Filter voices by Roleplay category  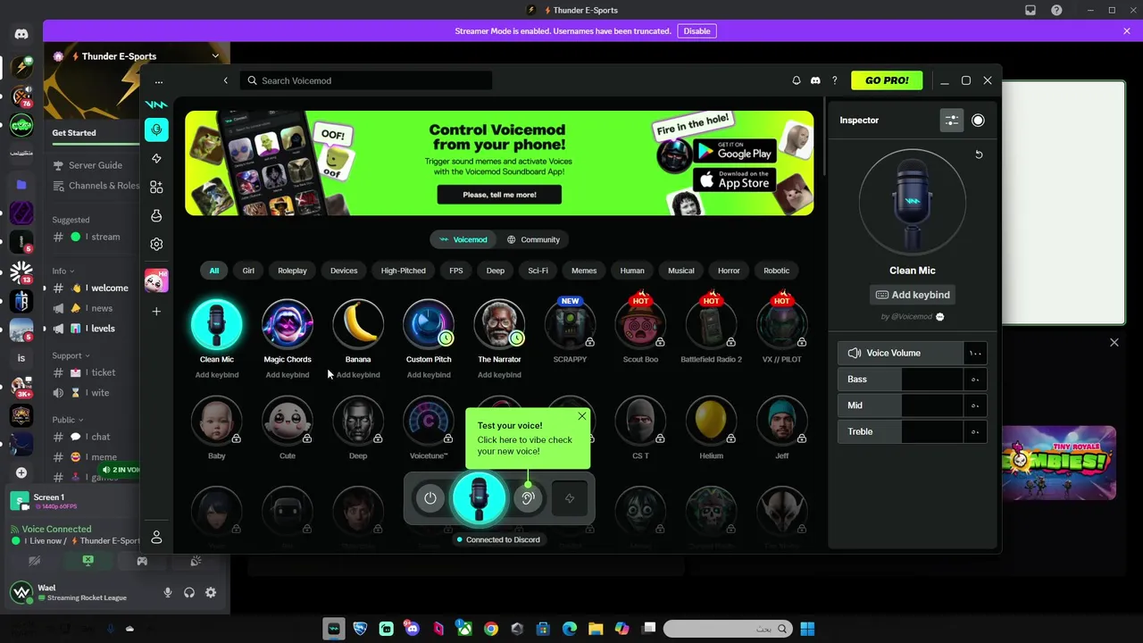[x=292, y=271]
